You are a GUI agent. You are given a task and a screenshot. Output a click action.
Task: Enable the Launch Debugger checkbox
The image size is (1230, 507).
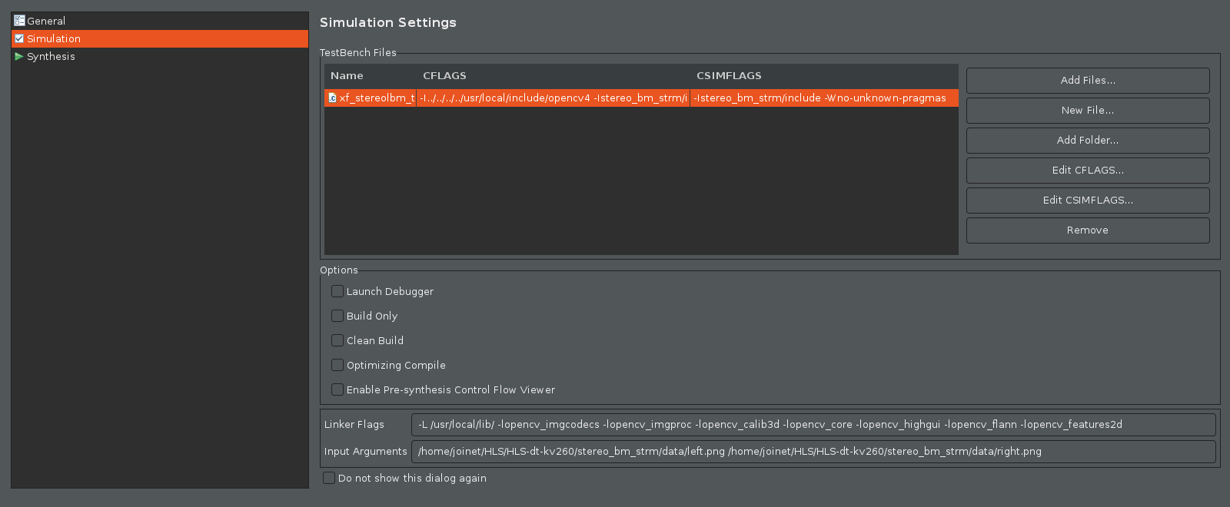click(337, 291)
